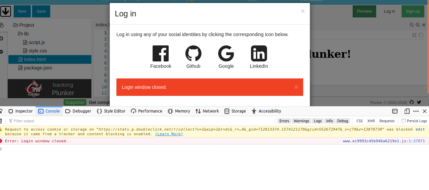The image size is (429, 190).
Task: Switch to the Console tab
Action: [x=49, y=111]
